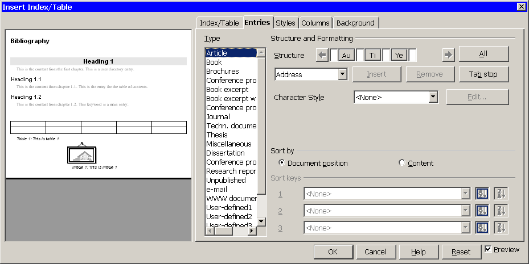Click Type list scroll up arrow

(x=261, y=53)
